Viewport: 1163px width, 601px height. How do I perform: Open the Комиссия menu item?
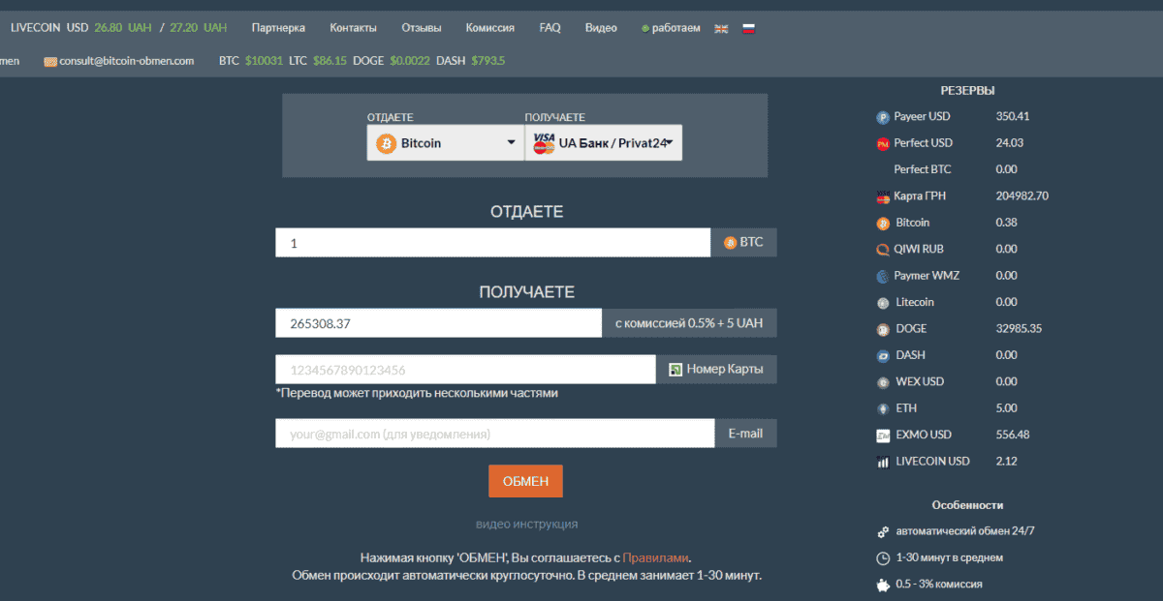coord(489,28)
